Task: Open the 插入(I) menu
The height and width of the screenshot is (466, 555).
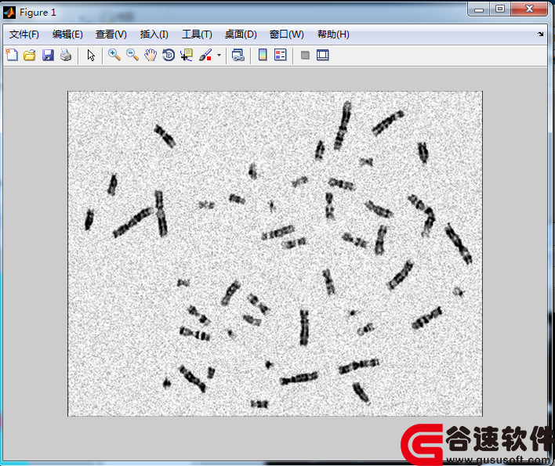Action: (x=154, y=34)
